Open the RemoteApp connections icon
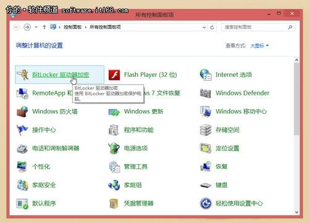 (22, 94)
